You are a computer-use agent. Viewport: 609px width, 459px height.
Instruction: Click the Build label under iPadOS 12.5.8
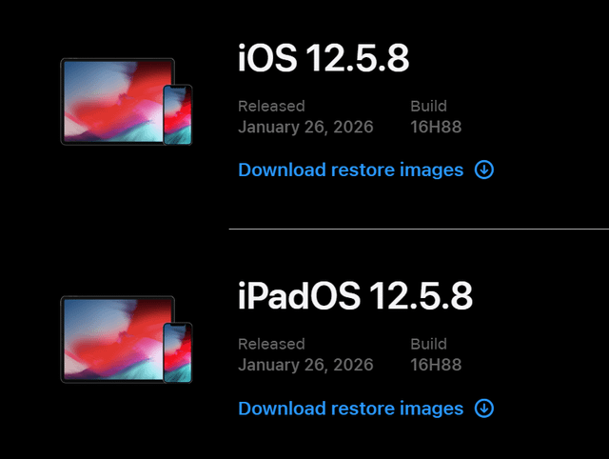[428, 344]
